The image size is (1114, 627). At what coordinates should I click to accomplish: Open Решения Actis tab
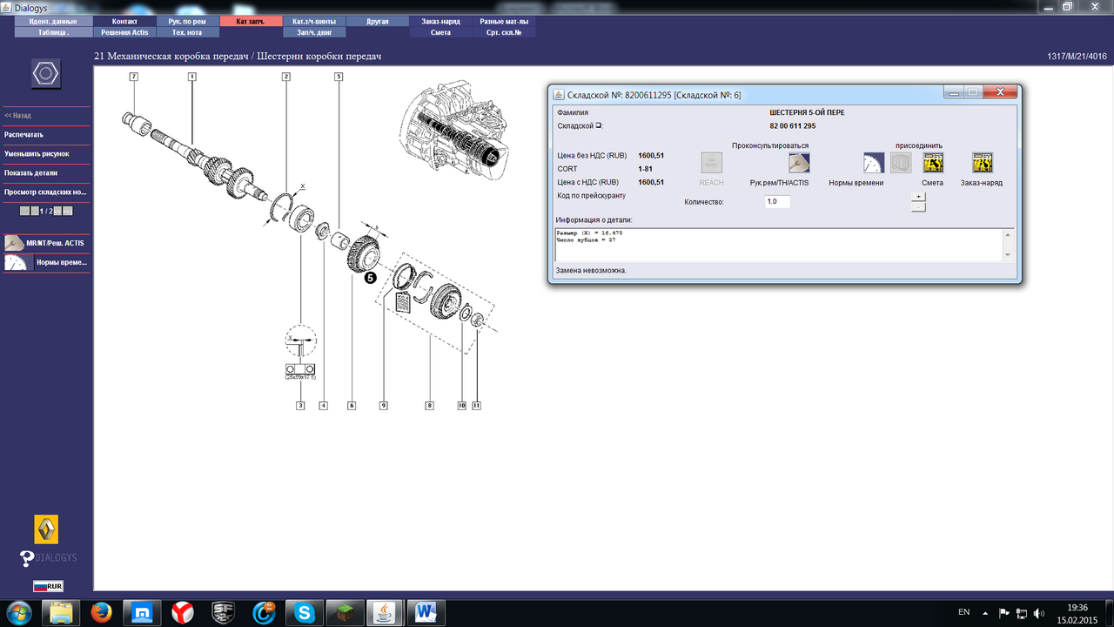click(124, 32)
